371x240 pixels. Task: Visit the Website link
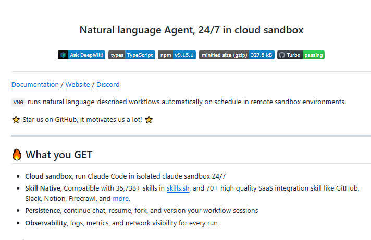click(x=78, y=85)
